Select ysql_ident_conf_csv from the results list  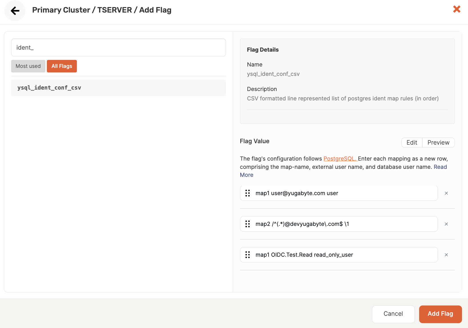(x=49, y=88)
